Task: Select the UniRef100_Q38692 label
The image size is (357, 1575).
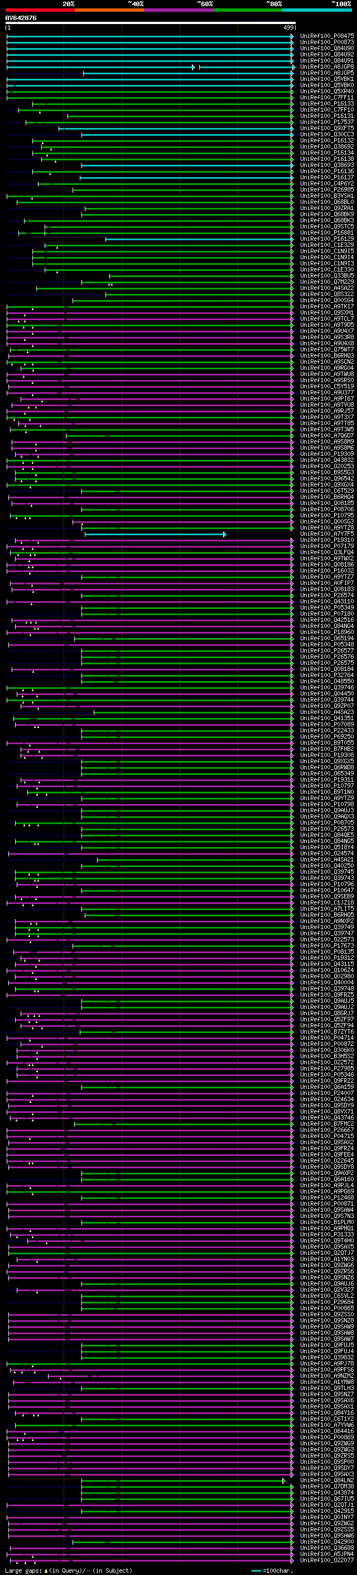Action: [x=327, y=147]
